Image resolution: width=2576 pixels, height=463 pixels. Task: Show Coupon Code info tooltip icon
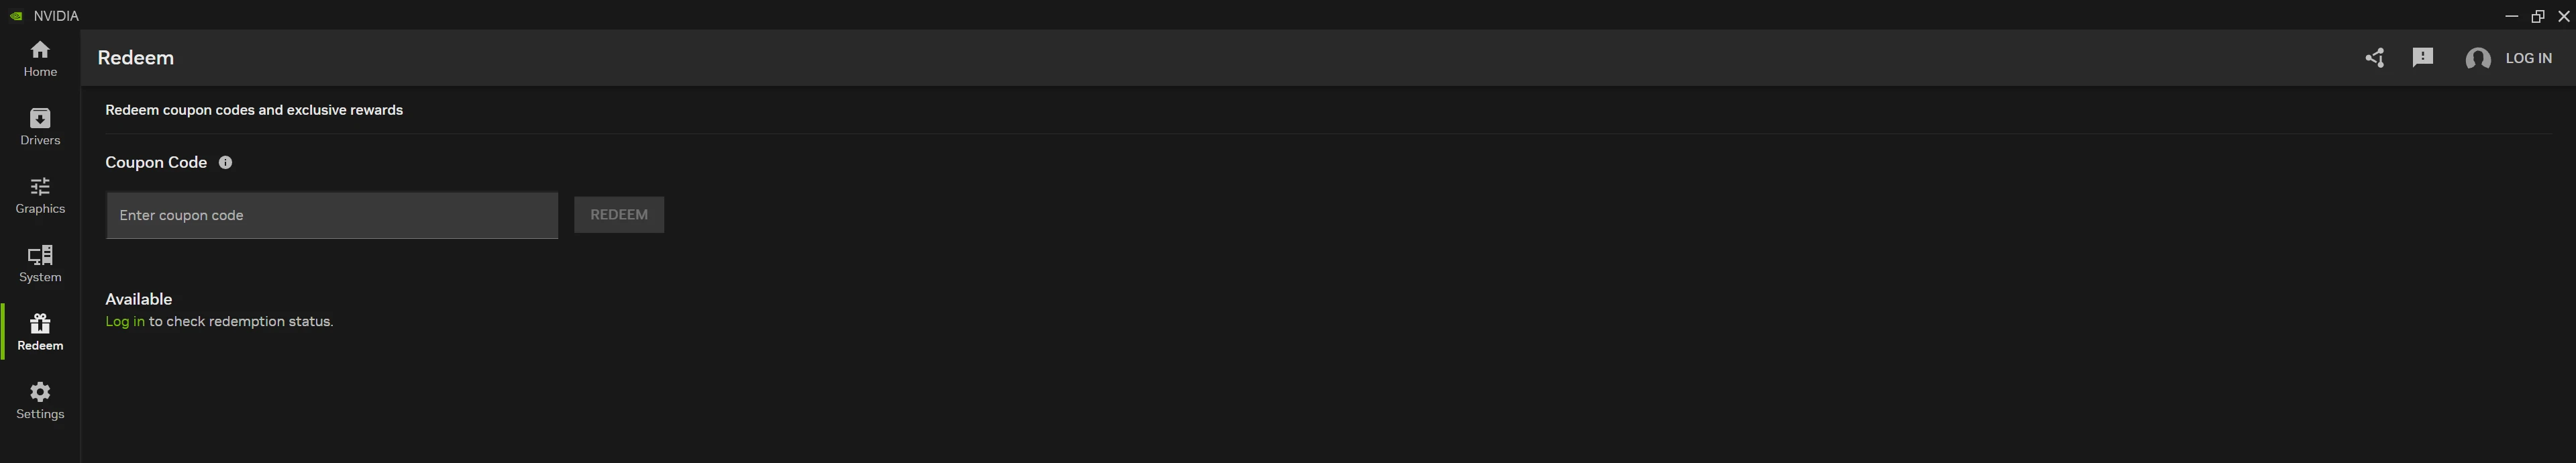click(x=225, y=163)
